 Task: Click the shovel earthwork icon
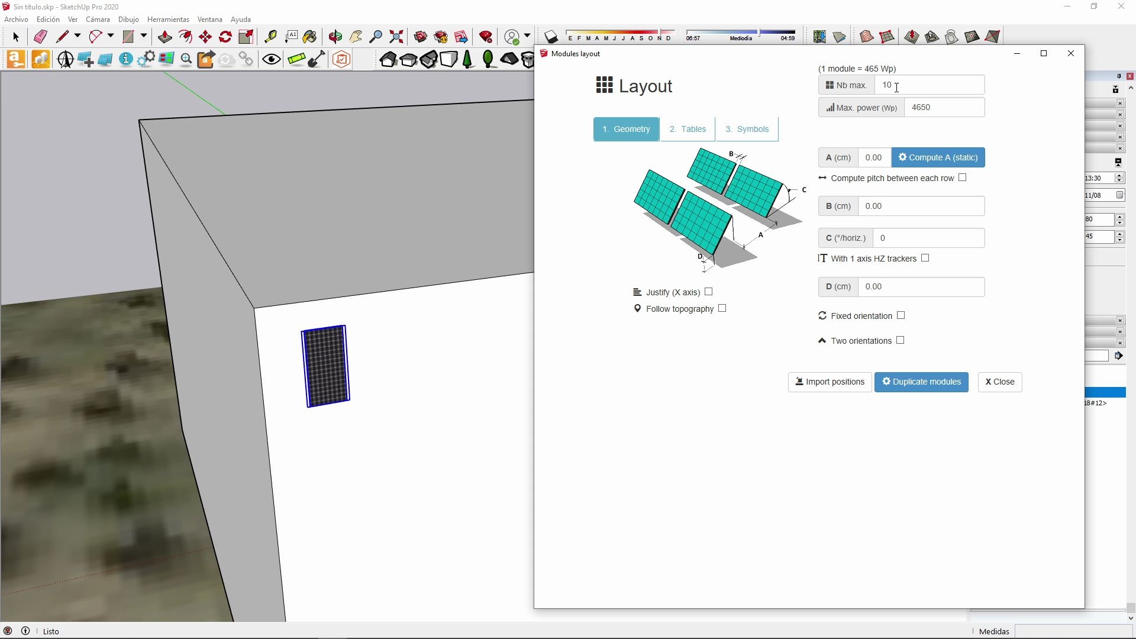click(317, 59)
